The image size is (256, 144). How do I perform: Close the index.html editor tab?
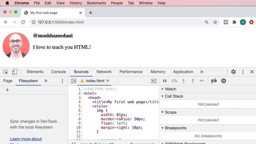[x=108, y=81]
